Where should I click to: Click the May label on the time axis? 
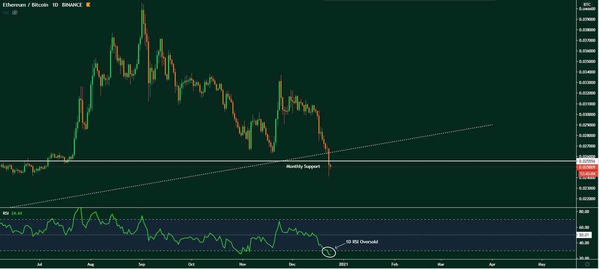pyautogui.click(x=542, y=264)
